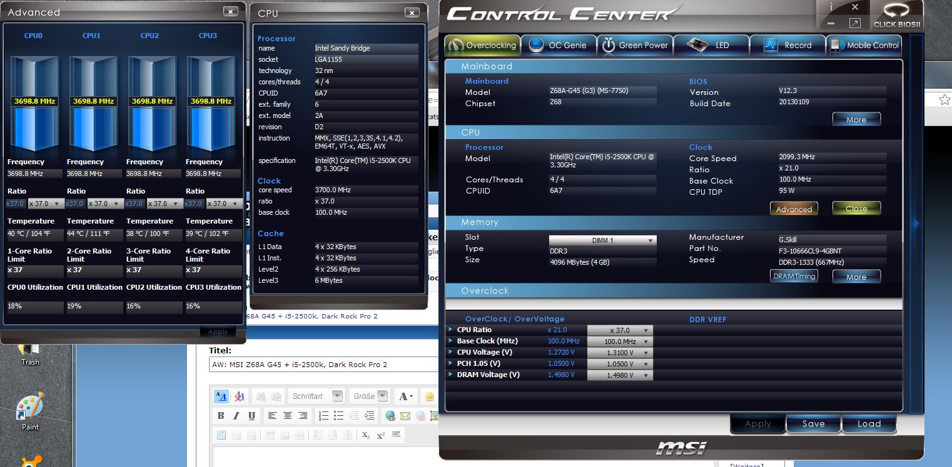Increase indent in forum editor

pyautogui.click(x=369, y=415)
